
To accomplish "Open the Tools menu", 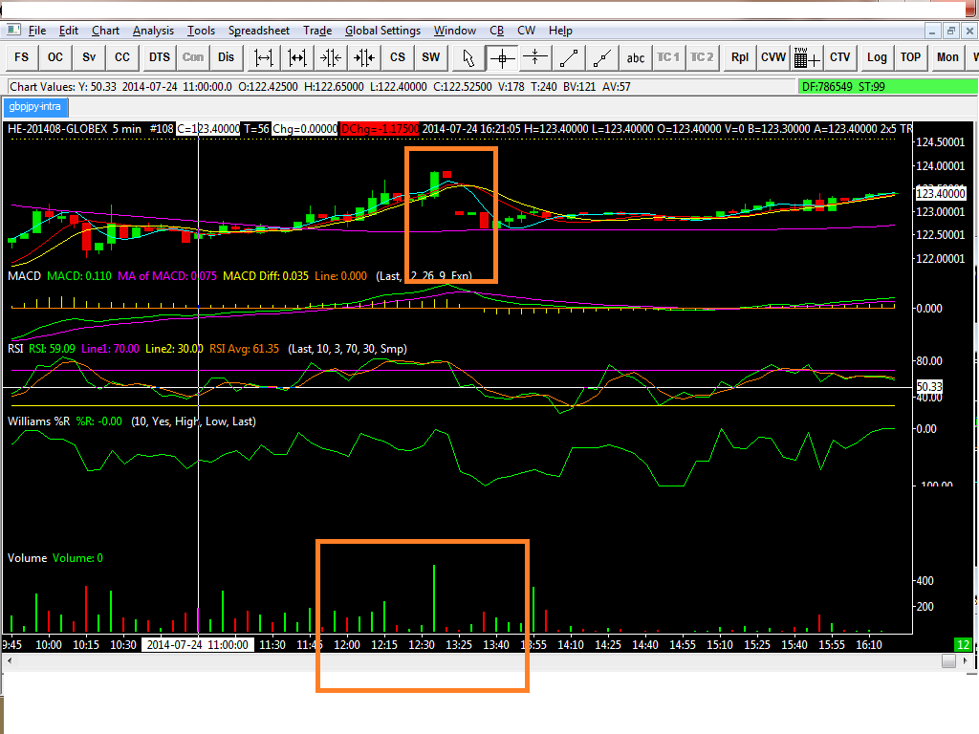I will pos(201,31).
